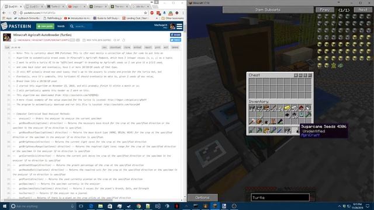Open Windows Start menu

click(5, 206)
